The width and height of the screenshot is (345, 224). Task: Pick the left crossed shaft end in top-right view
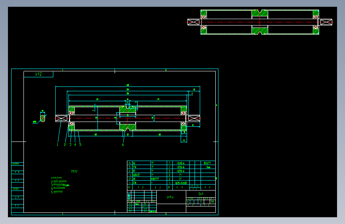point(194,22)
